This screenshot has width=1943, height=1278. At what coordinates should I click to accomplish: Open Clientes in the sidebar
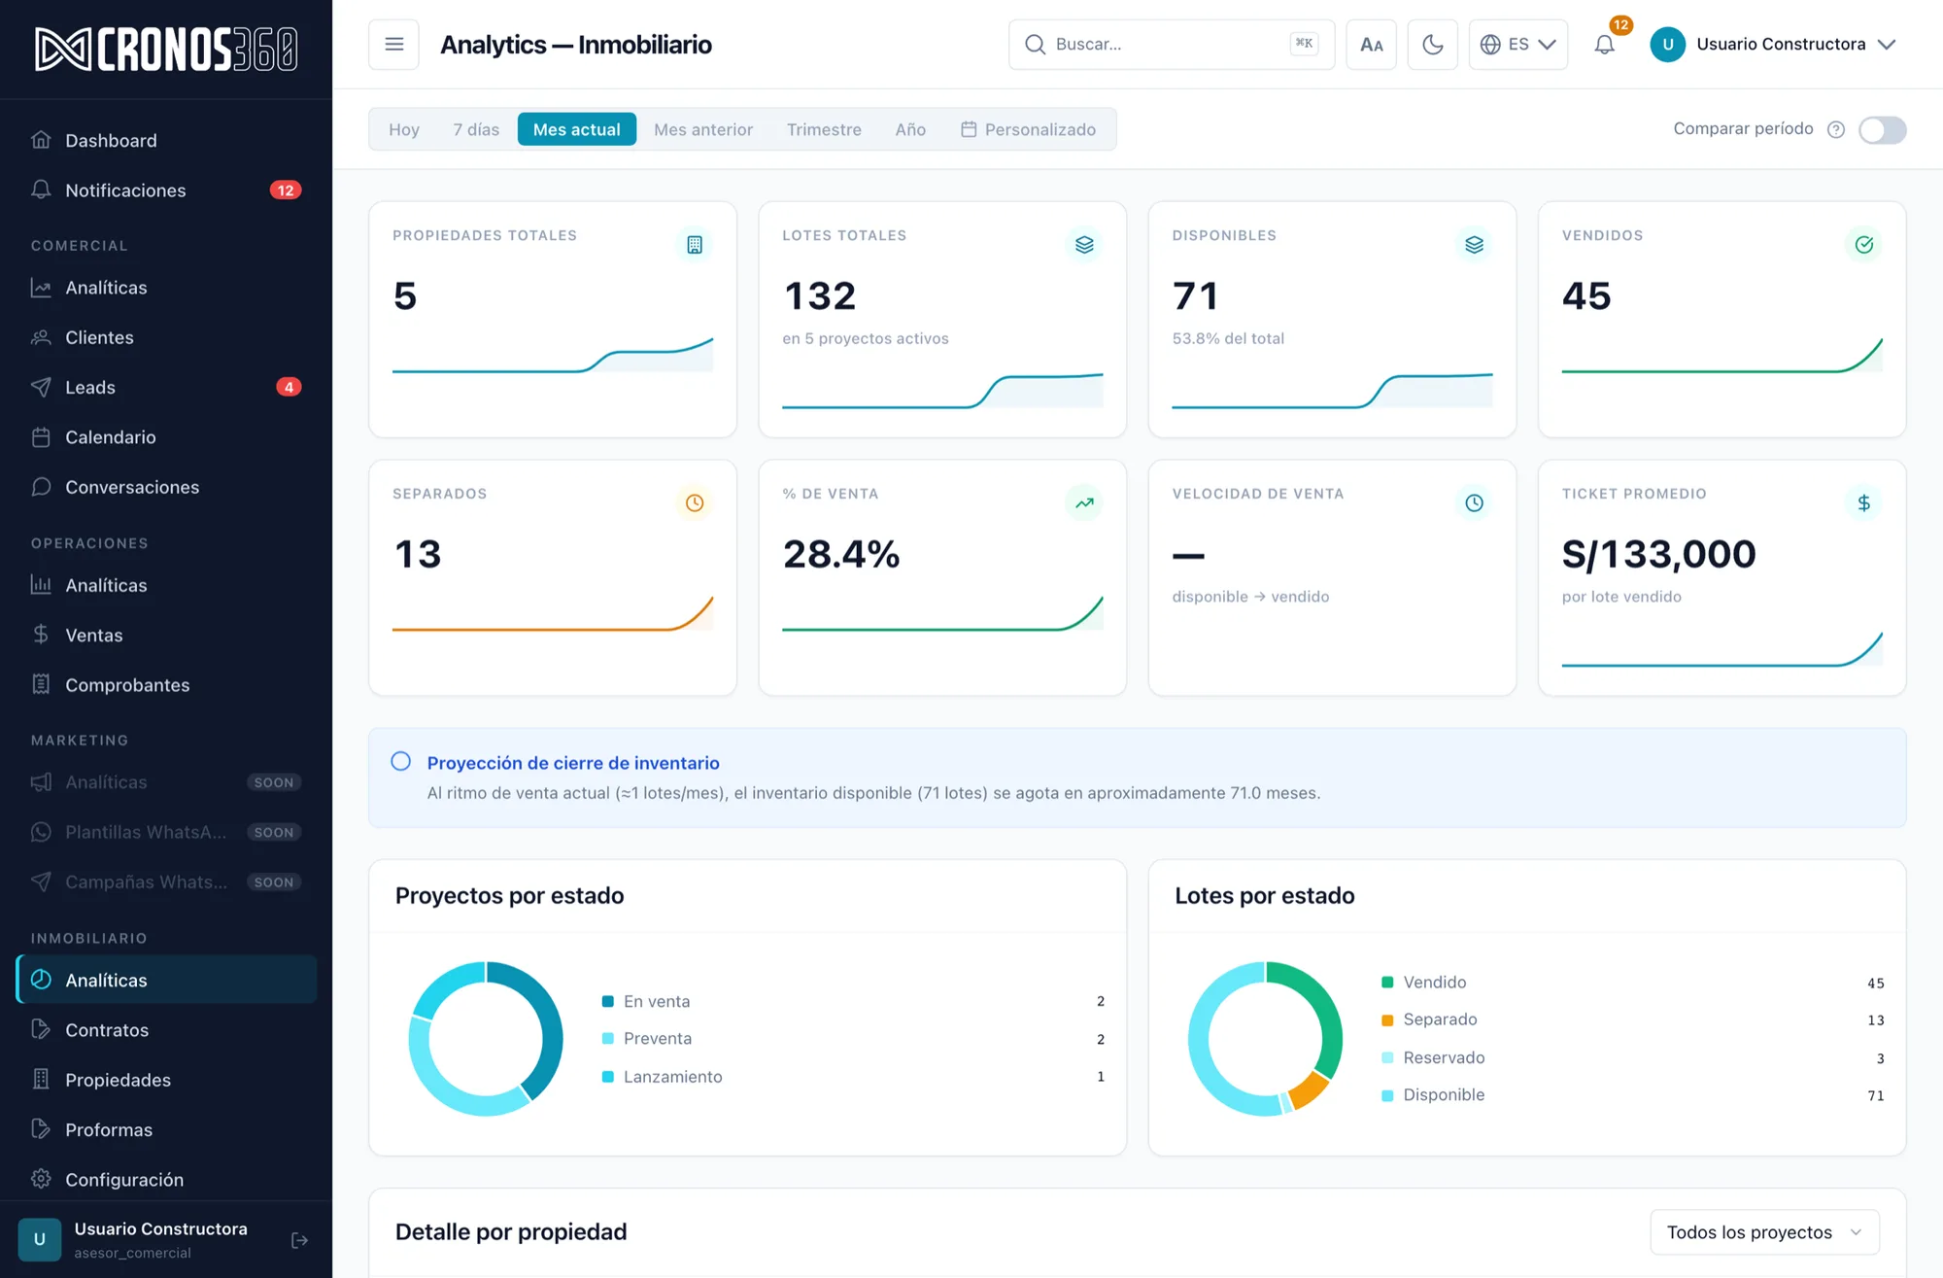(x=166, y=337)
